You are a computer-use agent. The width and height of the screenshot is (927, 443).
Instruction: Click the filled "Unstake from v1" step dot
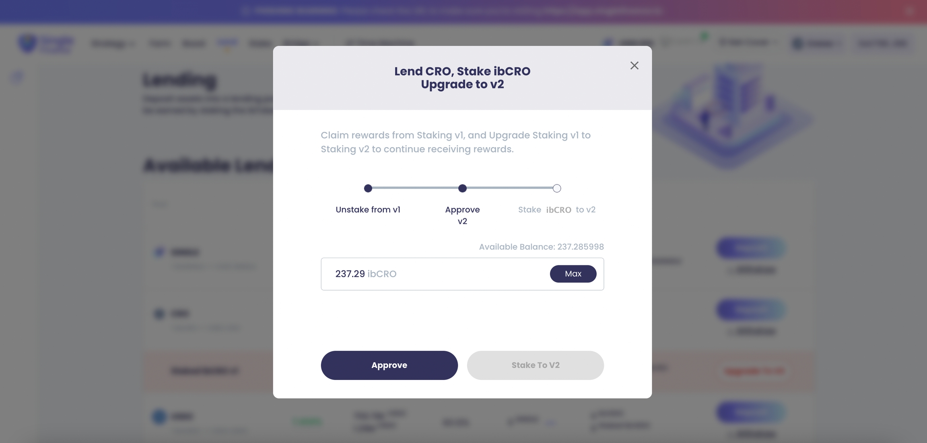368,188
